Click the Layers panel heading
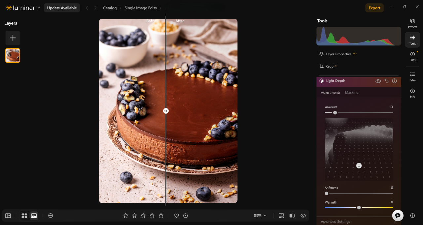Screen dimensions: 423x225 [11, 23]
